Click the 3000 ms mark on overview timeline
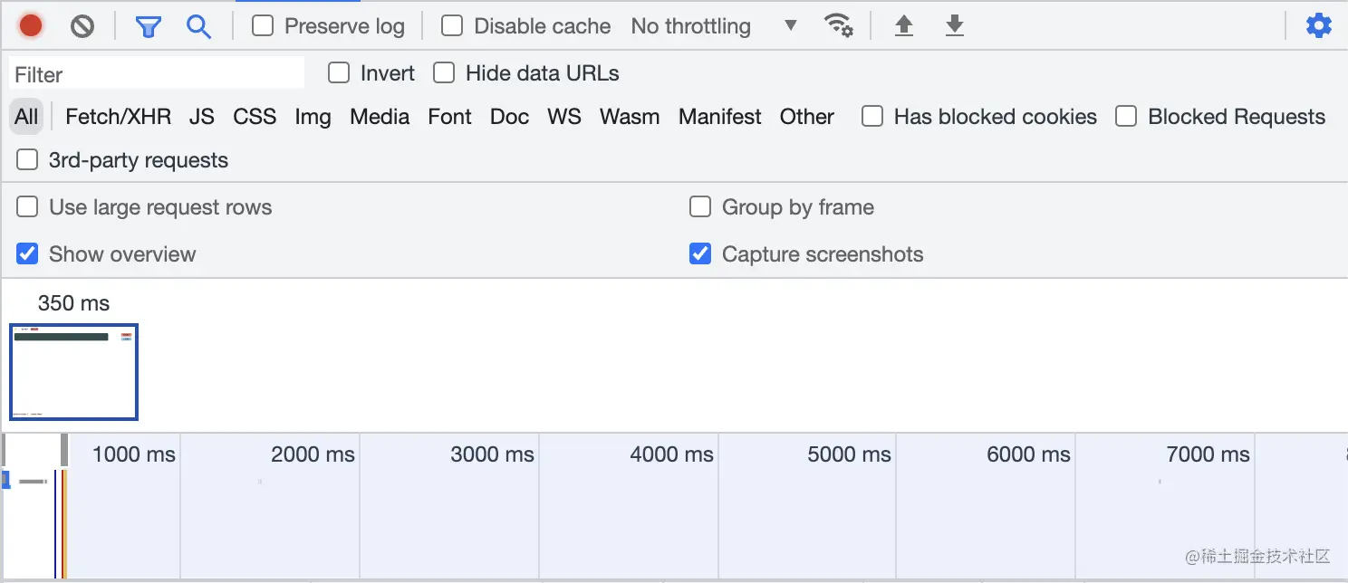Image resolution: width=1348 pixels, height=583 pixels. [x=492, y=454]
